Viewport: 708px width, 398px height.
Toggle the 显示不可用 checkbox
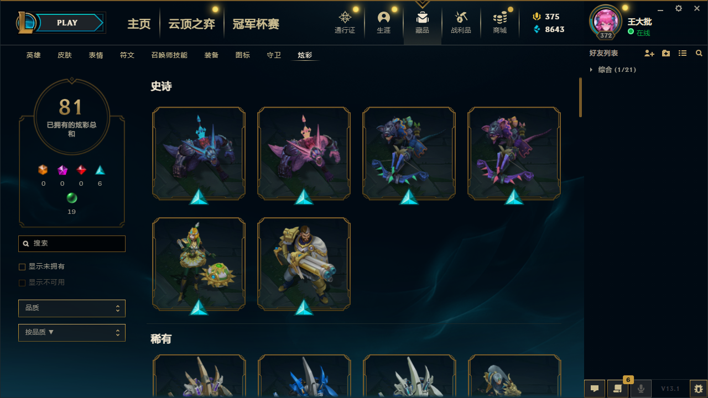click(22, 283)
